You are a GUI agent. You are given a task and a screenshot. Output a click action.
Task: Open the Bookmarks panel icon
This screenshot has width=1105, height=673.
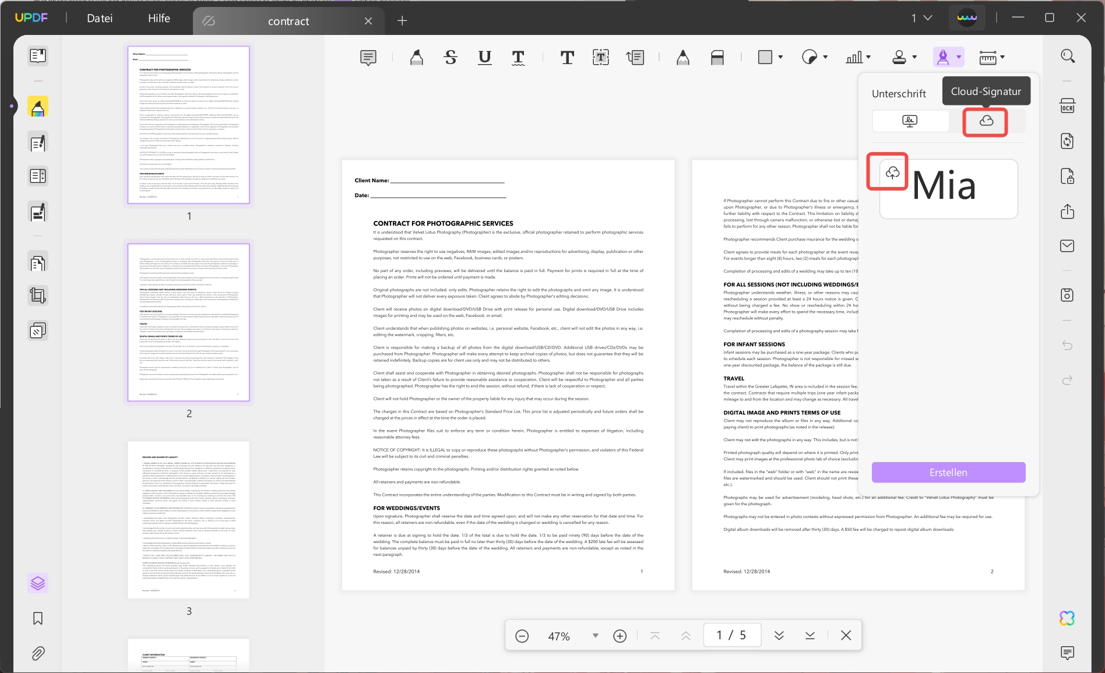pyautogui.click(x=38, y=618)
